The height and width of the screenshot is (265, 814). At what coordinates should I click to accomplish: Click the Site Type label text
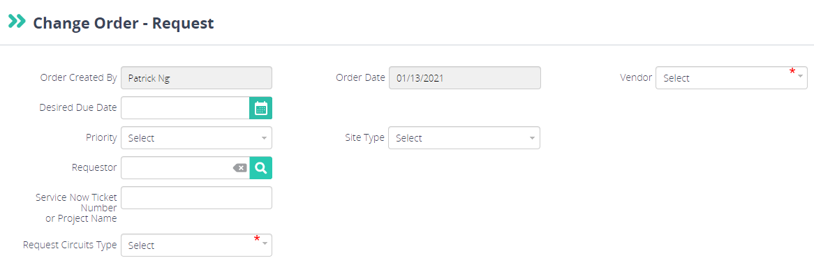365,137
